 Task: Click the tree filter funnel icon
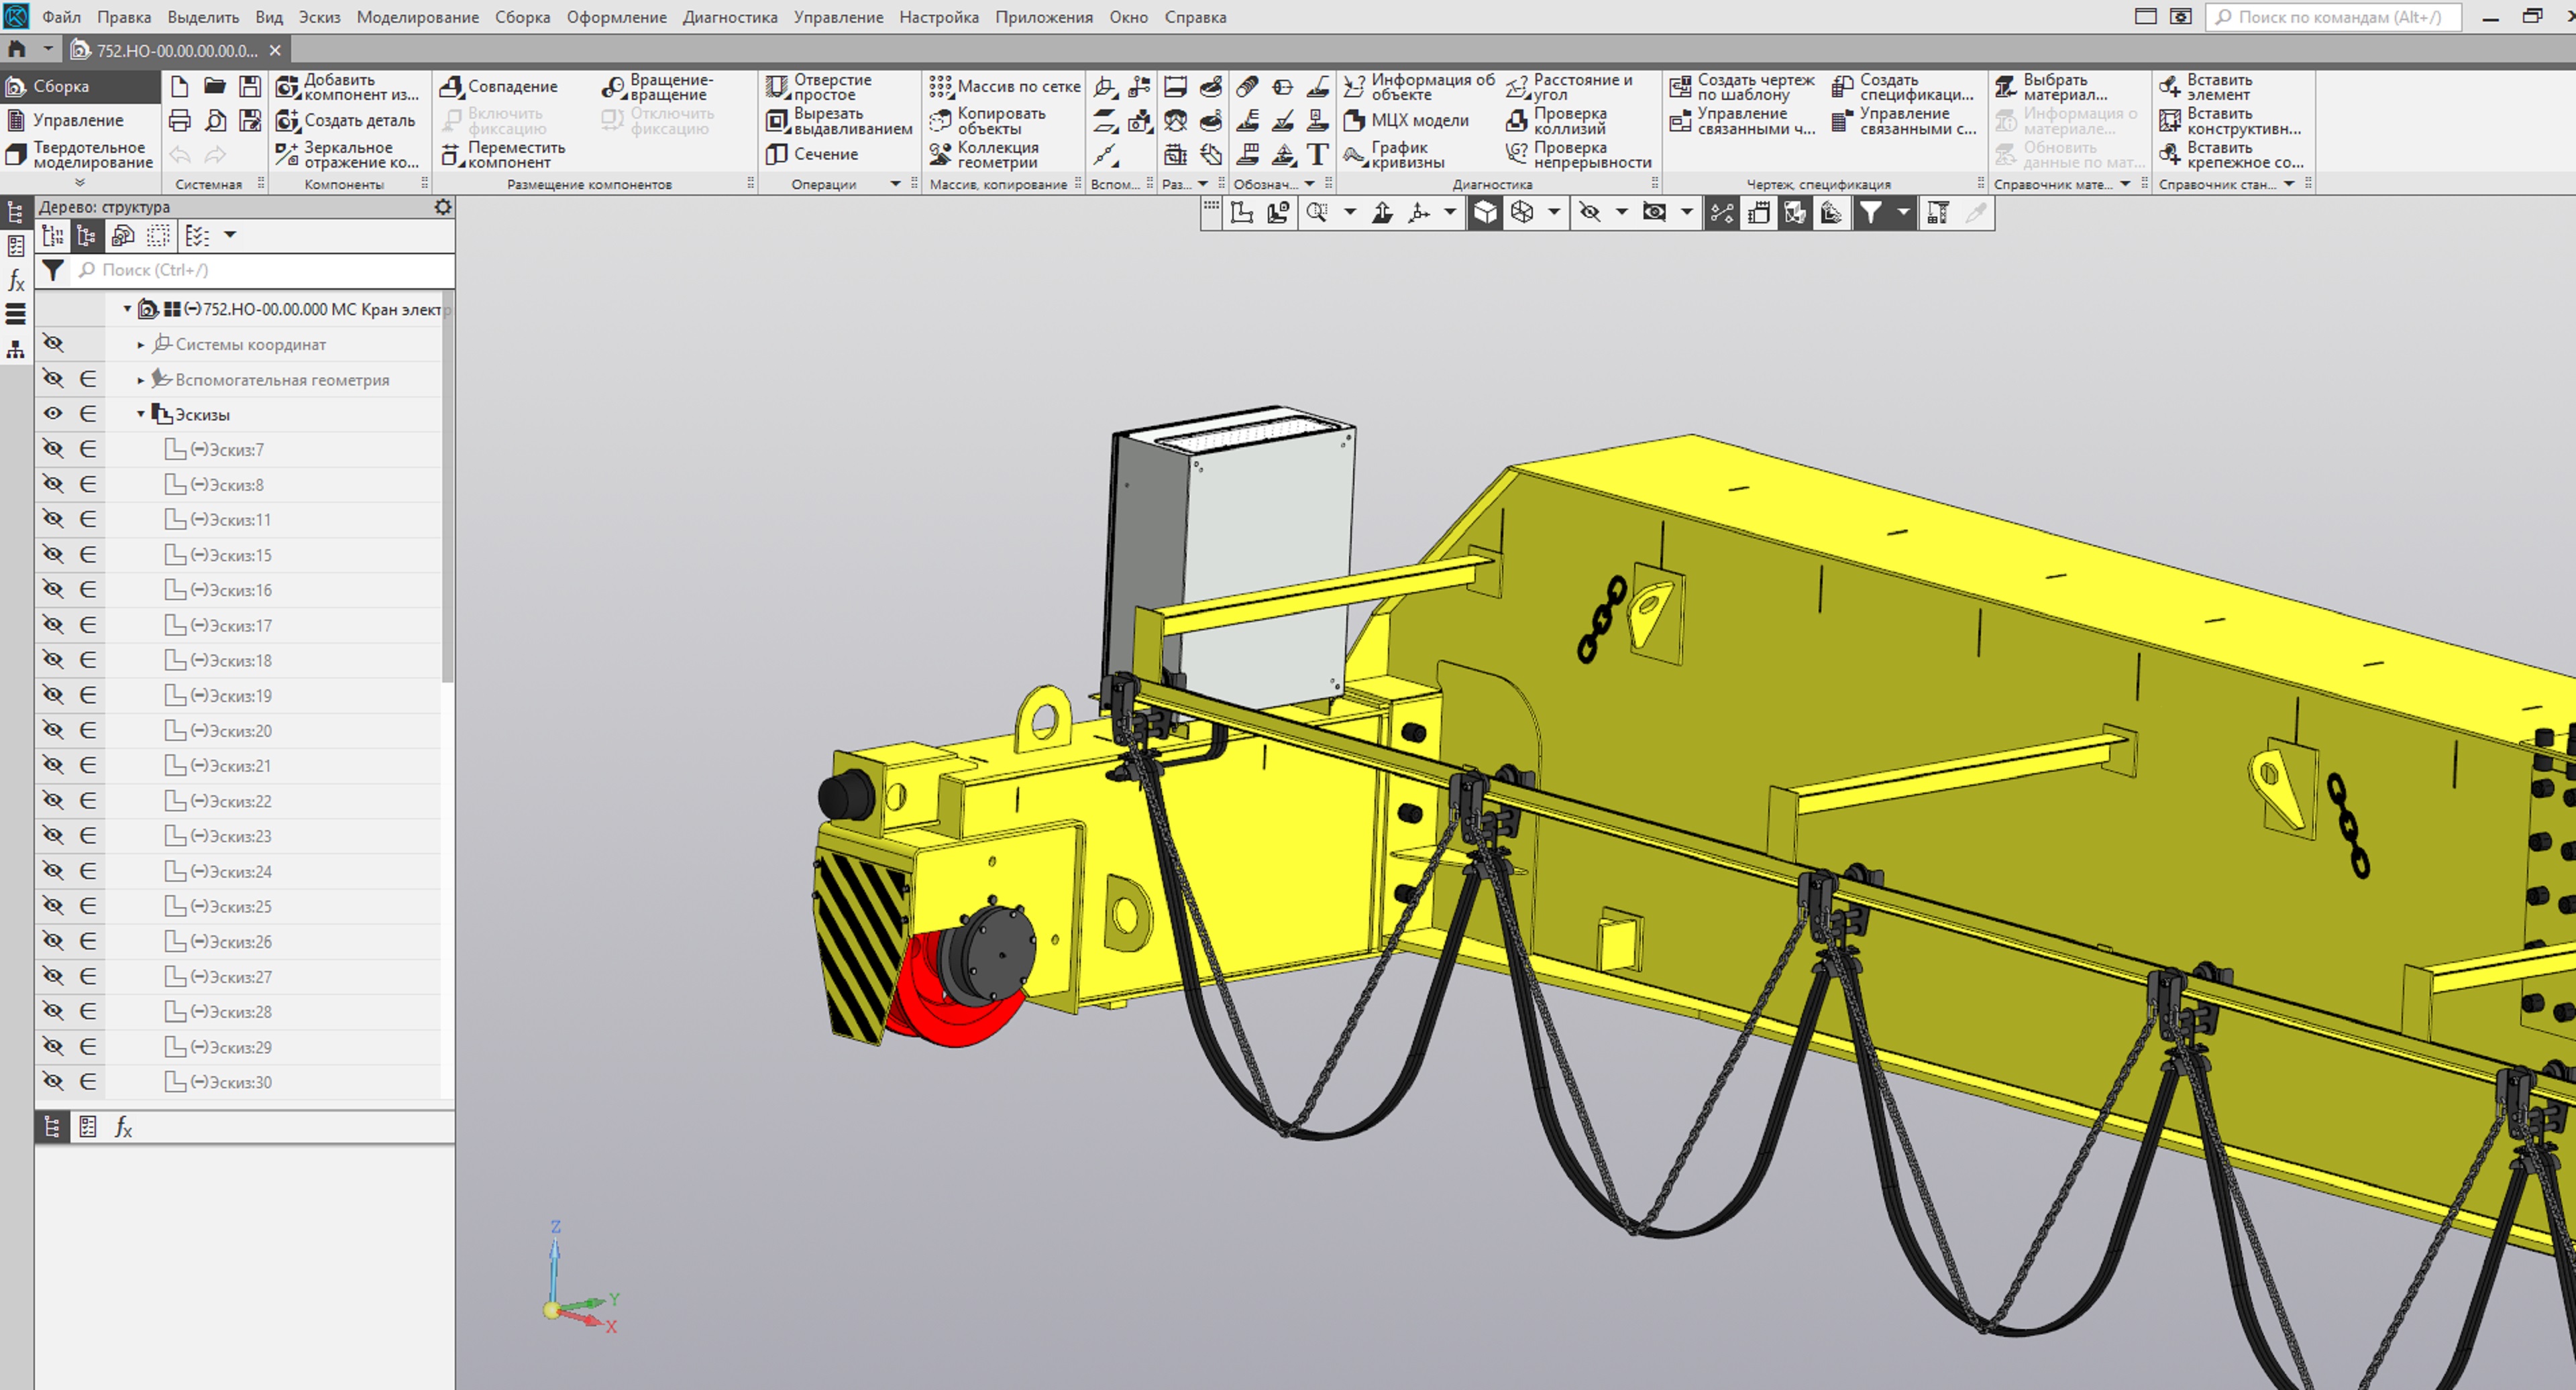[53, 270]
